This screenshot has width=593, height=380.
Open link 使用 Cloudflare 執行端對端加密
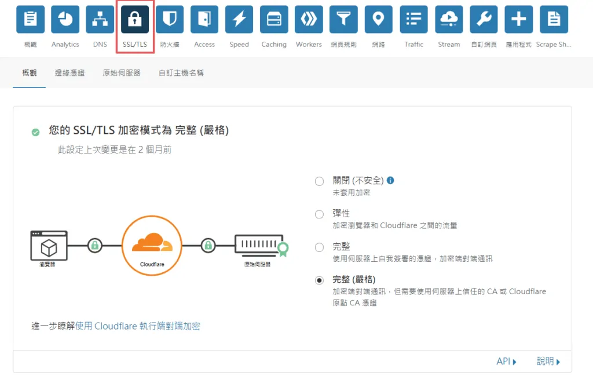138,326
